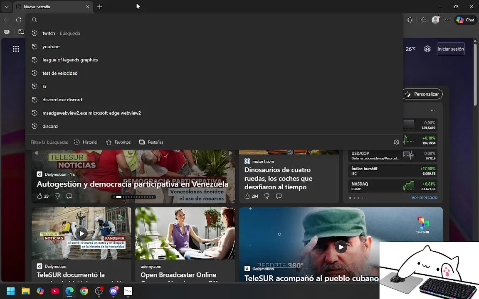Open OBS Studio from the taskbar
The width and height of the screenshot is (479, 299).
click(99, 291)
